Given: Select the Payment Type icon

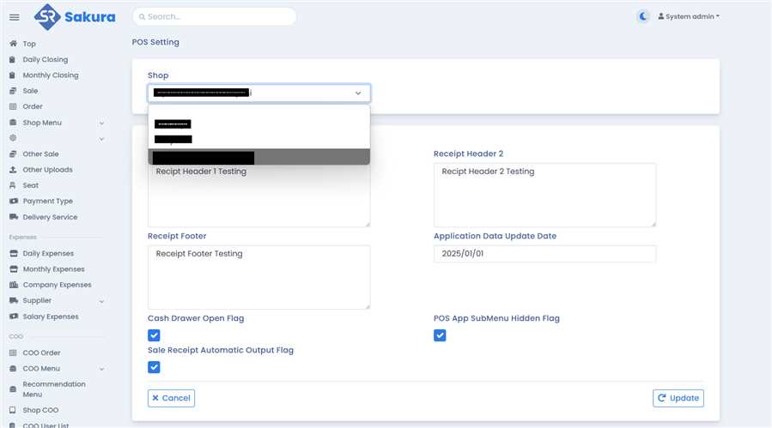Looking at the screenshot, I should pos(13,202).
